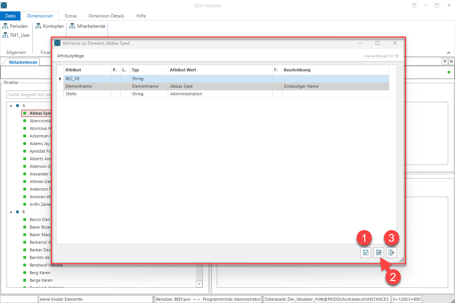Select the Arifin Zaina tree element
The height and width of the screenshot is (303, 455).
coord(40,204)
